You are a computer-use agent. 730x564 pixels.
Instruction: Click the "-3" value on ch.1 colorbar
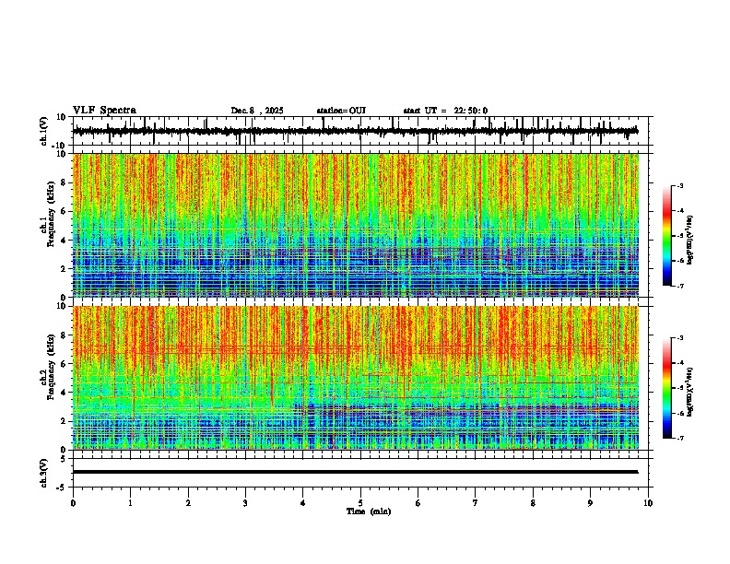click(680, 186)
